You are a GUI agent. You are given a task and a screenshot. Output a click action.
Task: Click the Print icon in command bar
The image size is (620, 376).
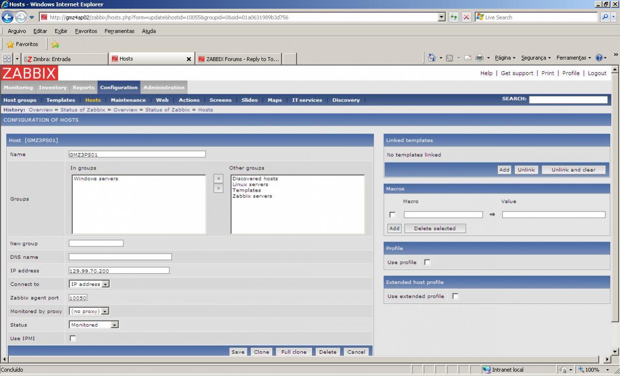tap(479, 58)
